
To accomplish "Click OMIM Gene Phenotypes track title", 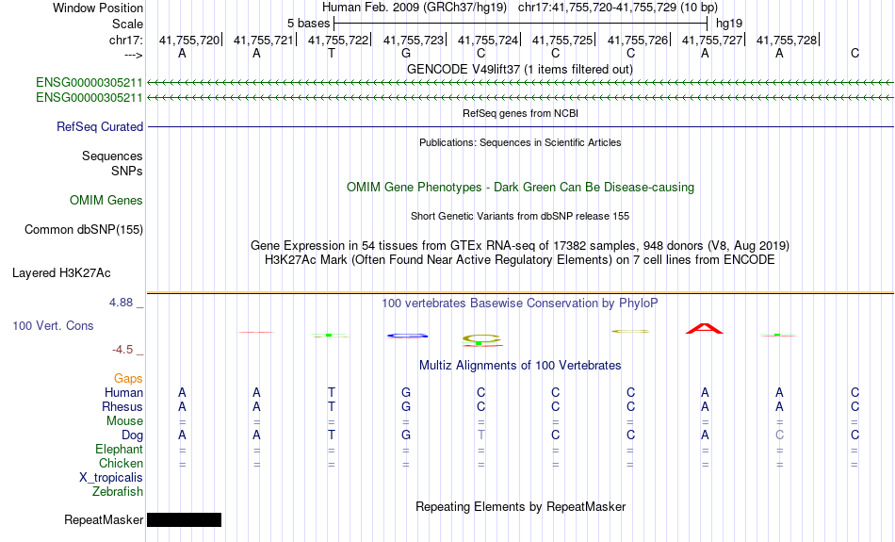I will [x=520, y=188].
